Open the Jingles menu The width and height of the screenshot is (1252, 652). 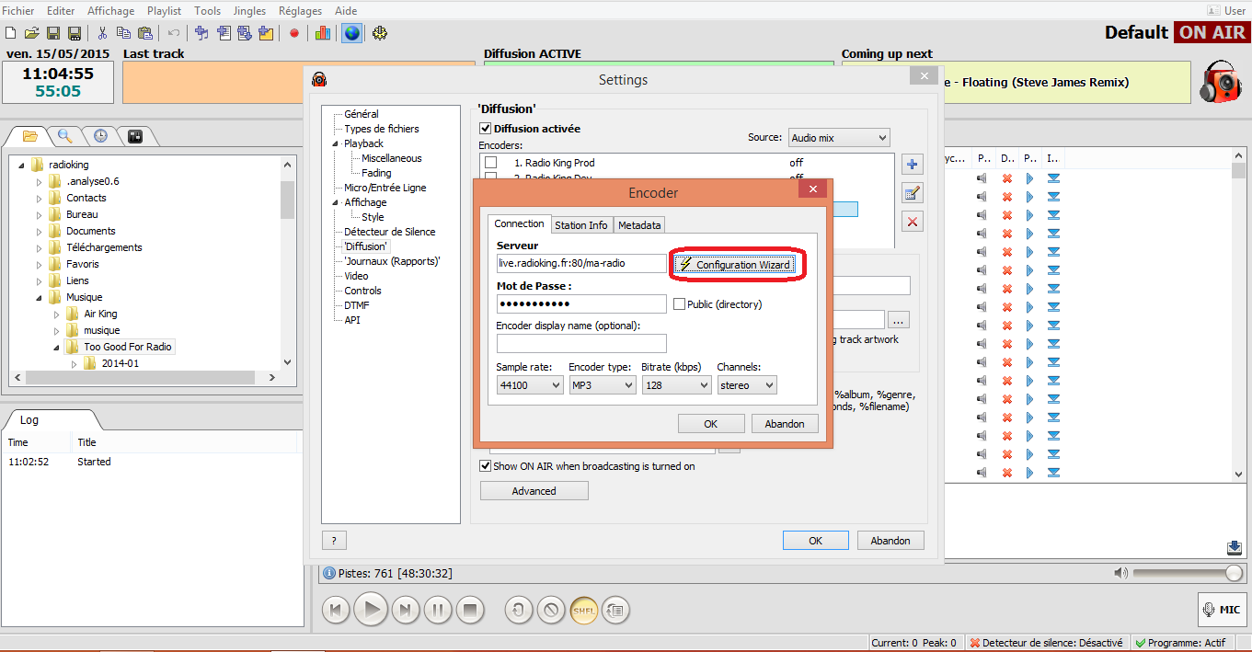[x=249, y=11]
